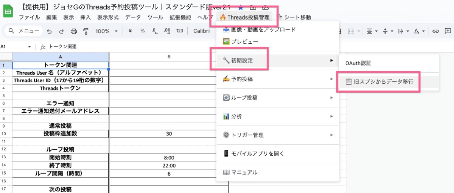Viewport: 454px width, 193px height.
Task: Open horizontal align dropdown
Action: [373, 31]
